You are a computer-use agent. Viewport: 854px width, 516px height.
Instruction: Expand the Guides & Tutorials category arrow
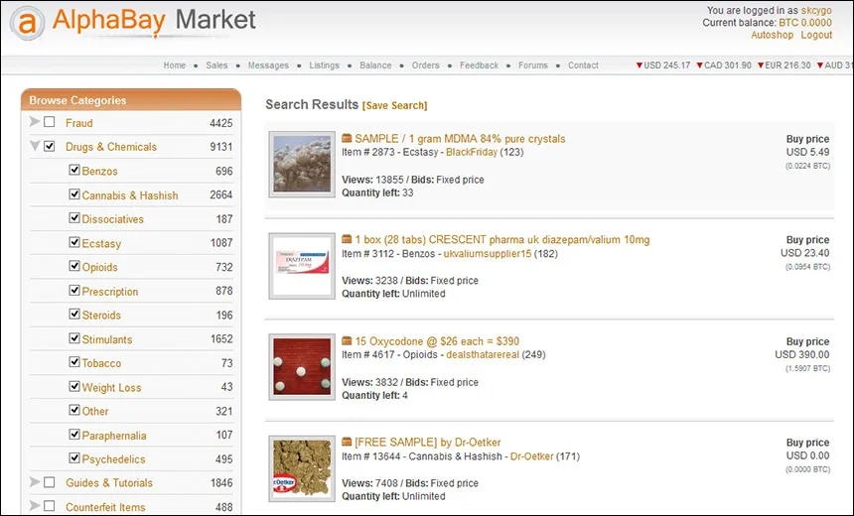[x=35, y=483]
